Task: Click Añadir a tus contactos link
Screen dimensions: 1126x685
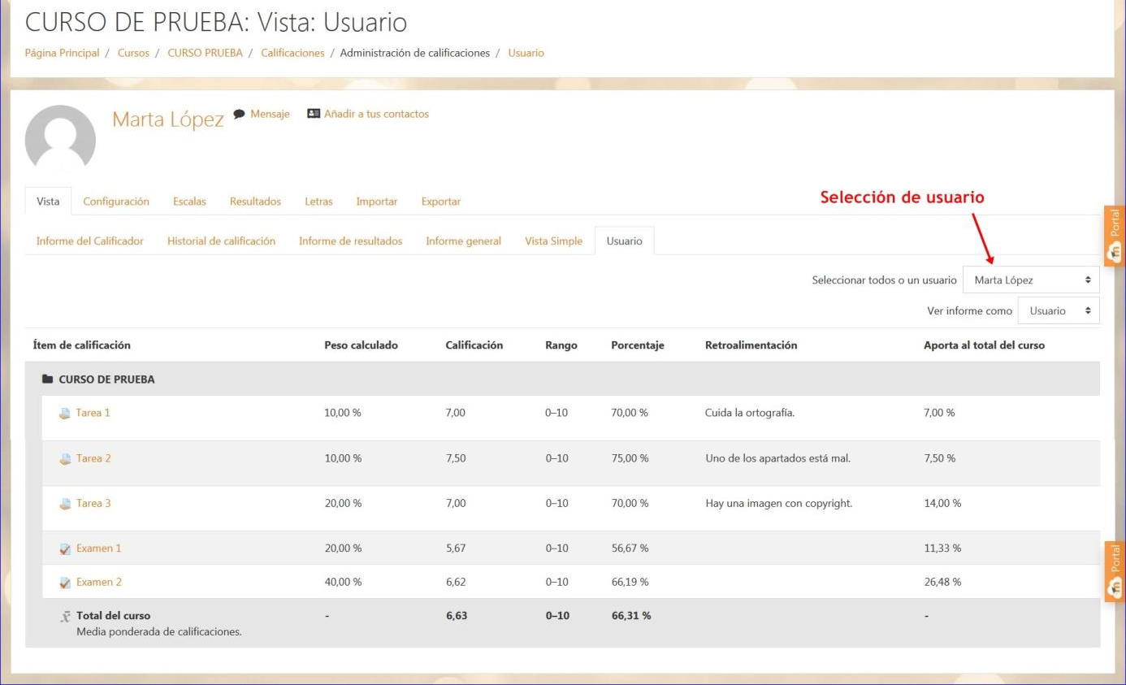Action: [x=376, y=115]
